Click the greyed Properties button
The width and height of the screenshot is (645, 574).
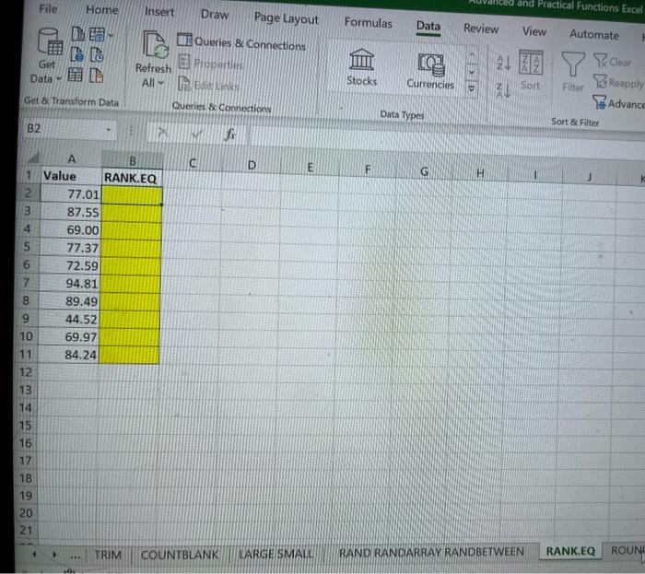pos(211,64)
